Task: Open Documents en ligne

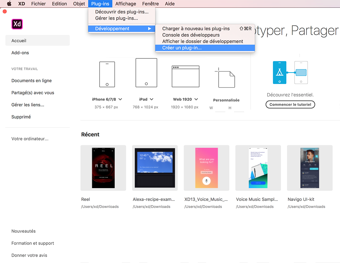Action: [x=32, y=81]
